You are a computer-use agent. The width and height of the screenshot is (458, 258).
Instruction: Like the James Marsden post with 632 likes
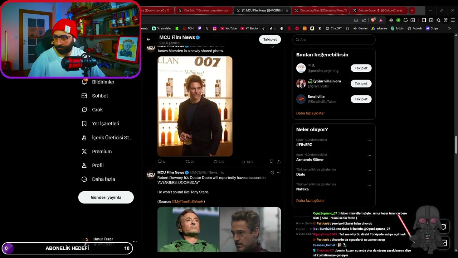(x=219, y=162)
